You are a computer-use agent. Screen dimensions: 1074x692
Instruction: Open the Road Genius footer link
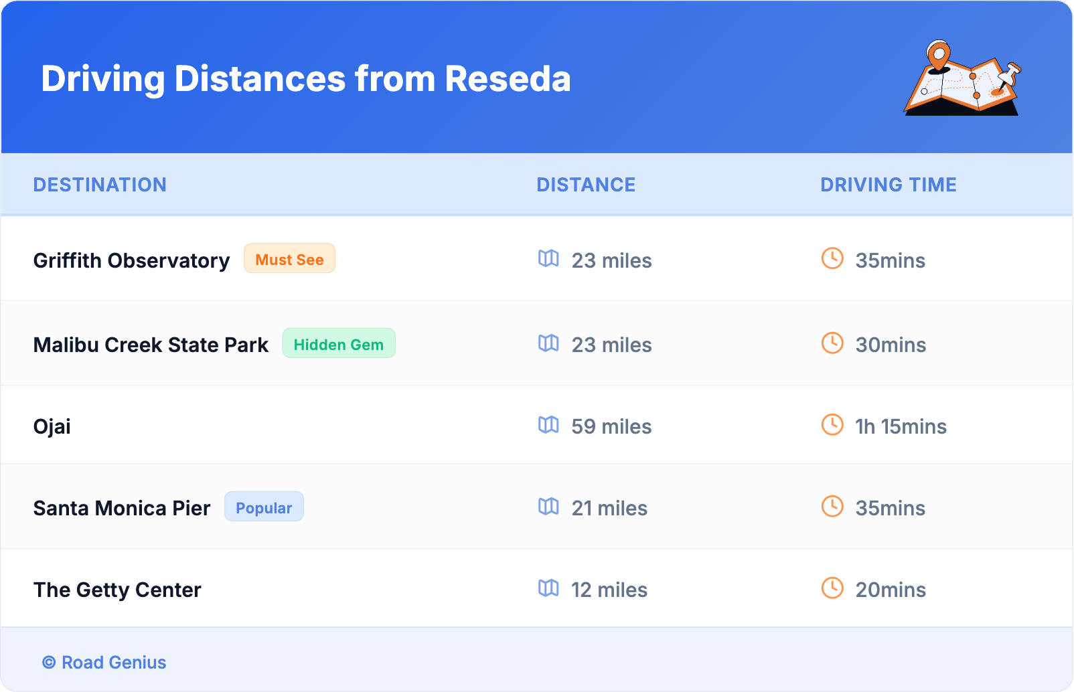tap(104, 662)
